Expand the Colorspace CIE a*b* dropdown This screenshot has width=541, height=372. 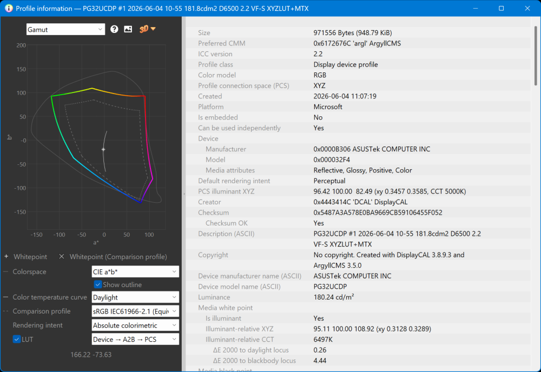[135, 271]
